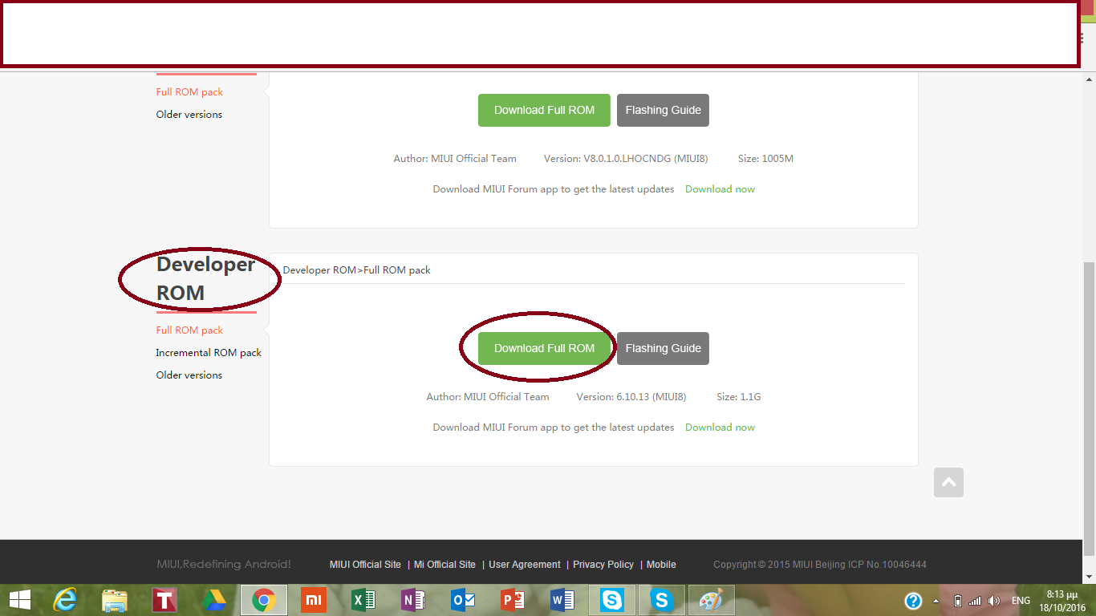The width and height of the screenshot is (1096, 616).
Task: Launch Word from the taskbar
Action: pos(562,600)
